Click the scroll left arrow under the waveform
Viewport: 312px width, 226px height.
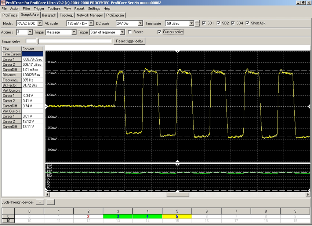coord(47,194)
